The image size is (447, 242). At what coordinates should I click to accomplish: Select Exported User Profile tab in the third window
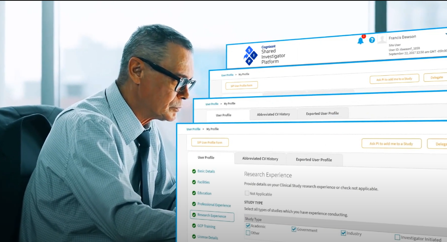click(x=323, y=113)
